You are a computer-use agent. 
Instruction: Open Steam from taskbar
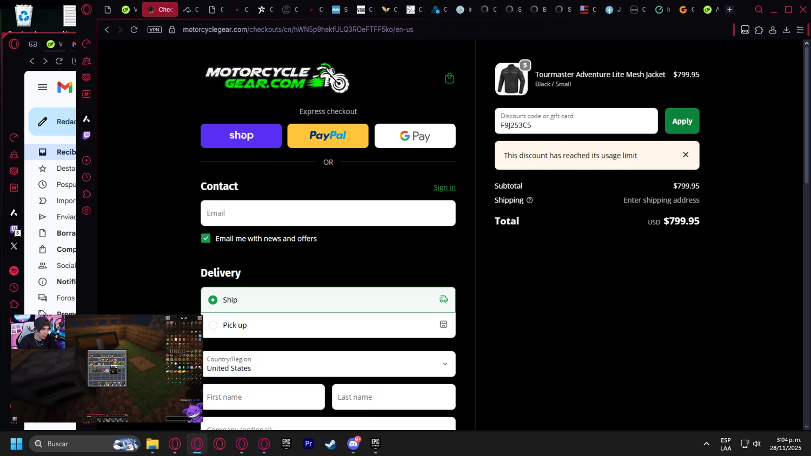[x=330, y=444]
